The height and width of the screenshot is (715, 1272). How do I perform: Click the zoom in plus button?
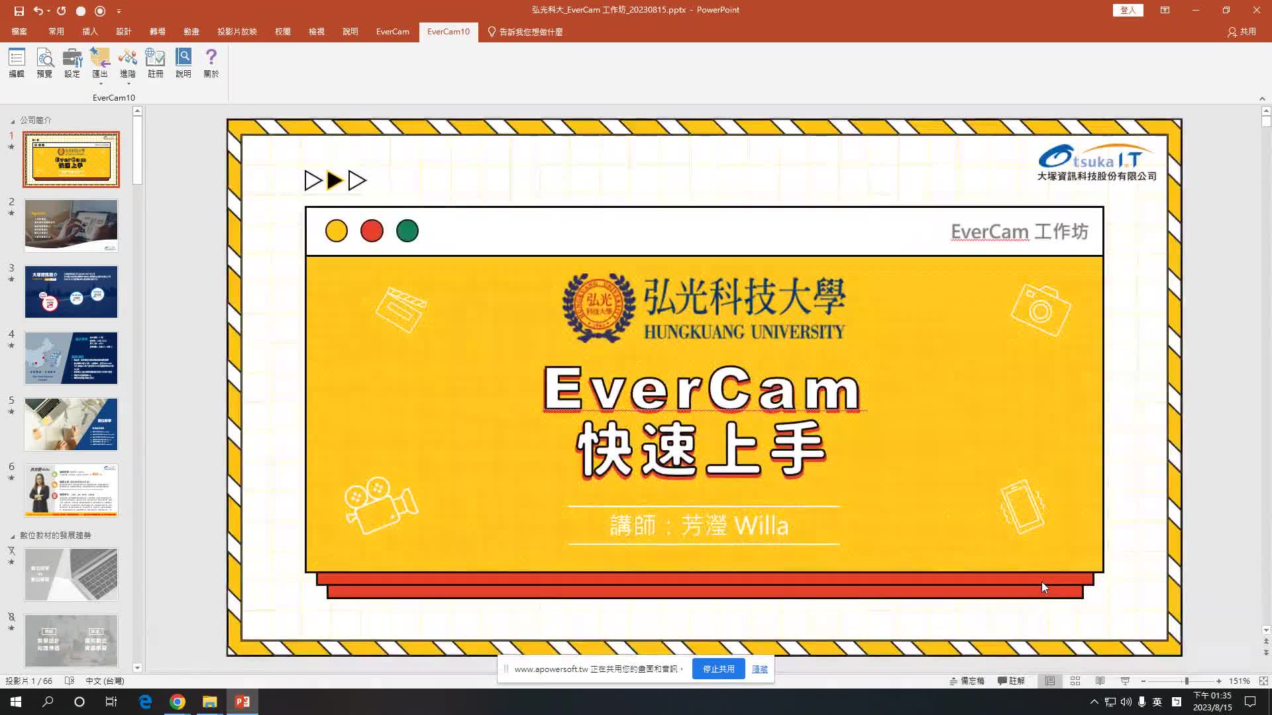1218,681
